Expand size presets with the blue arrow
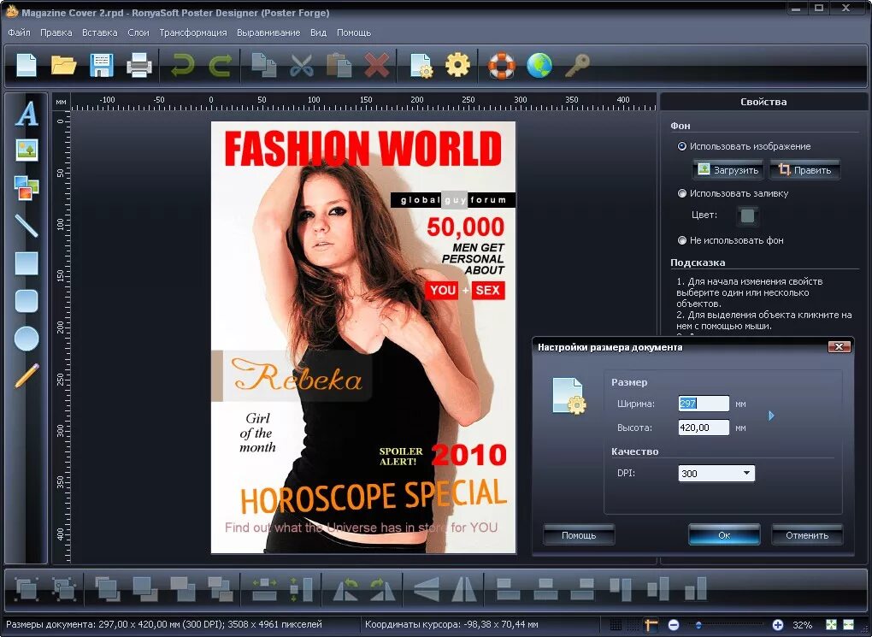Image resolution: width=872 pixels, height=637 pixels. 771,416
